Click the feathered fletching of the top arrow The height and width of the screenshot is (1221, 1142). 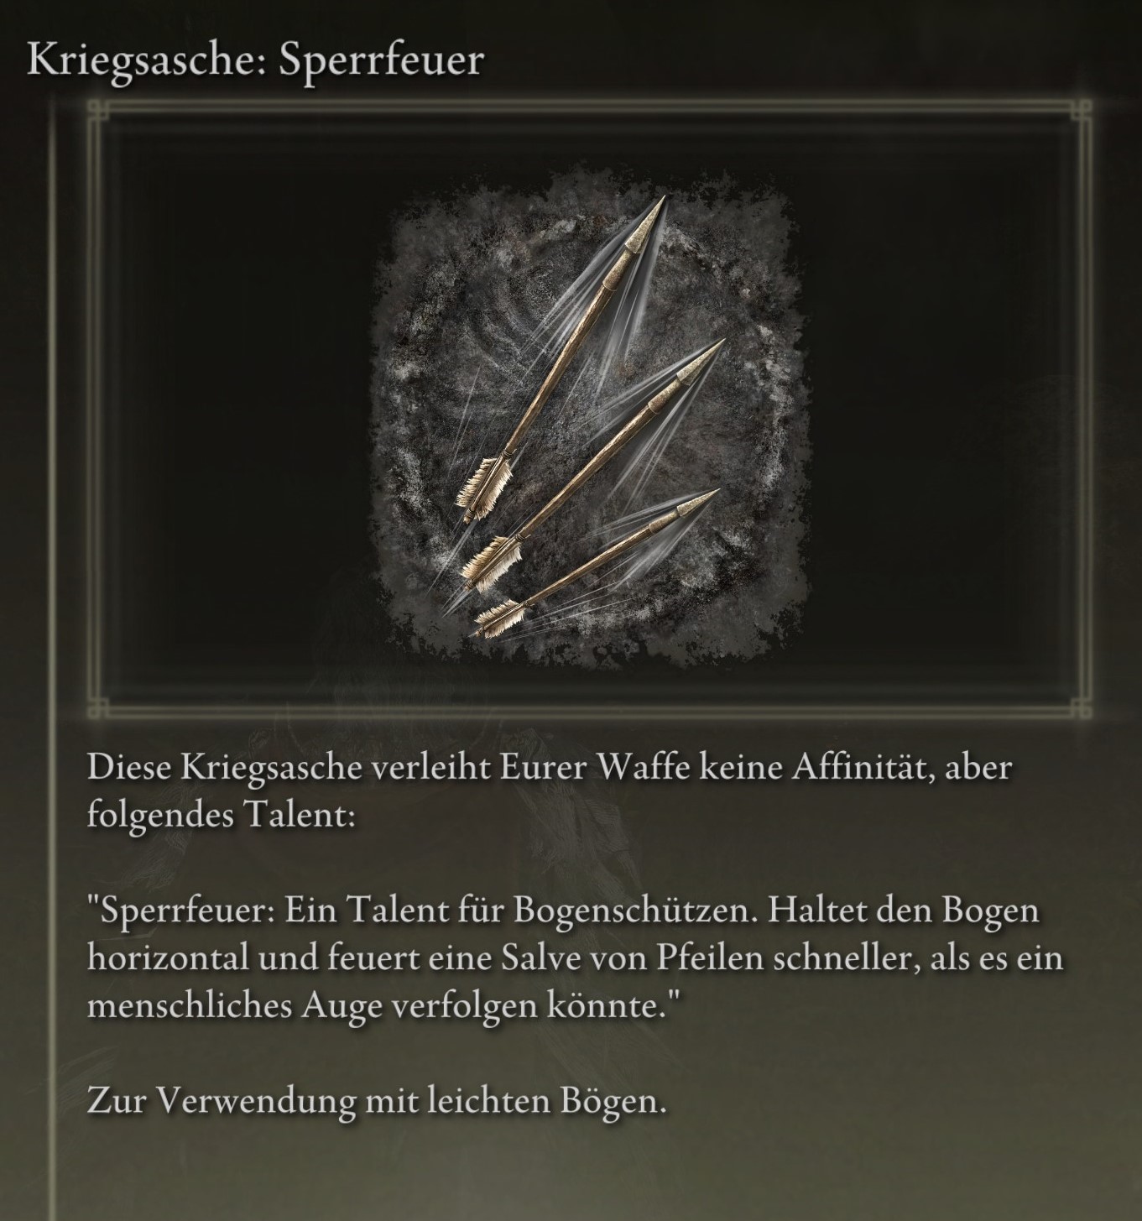[485, 483]
